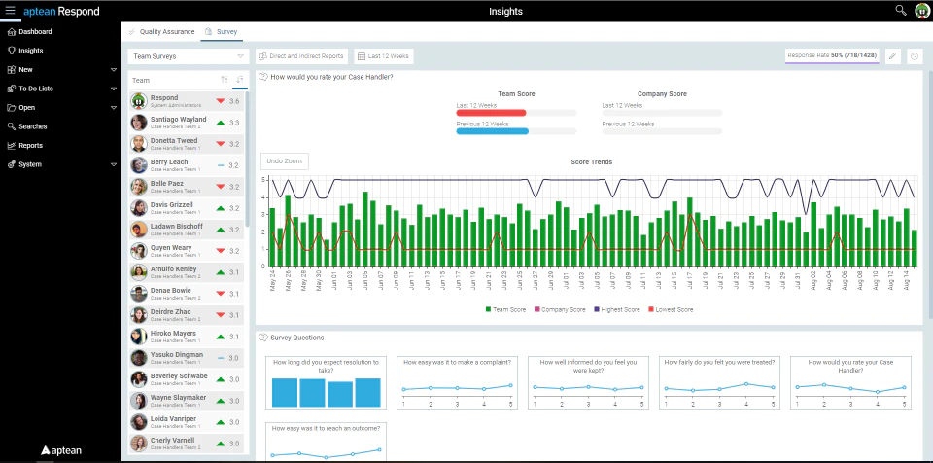Image resolution: width=933 pixels, height=463 pixels.
Task: Toggle Highest Score legend entry
Action: 619,310
